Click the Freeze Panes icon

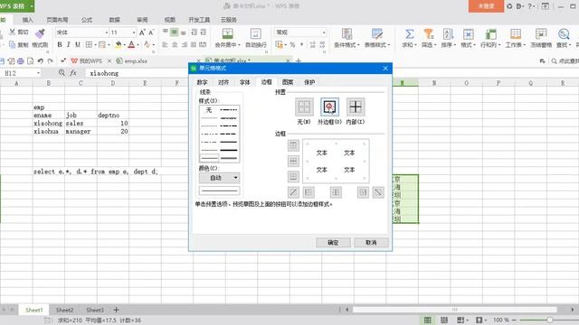(x=541, y=34)
